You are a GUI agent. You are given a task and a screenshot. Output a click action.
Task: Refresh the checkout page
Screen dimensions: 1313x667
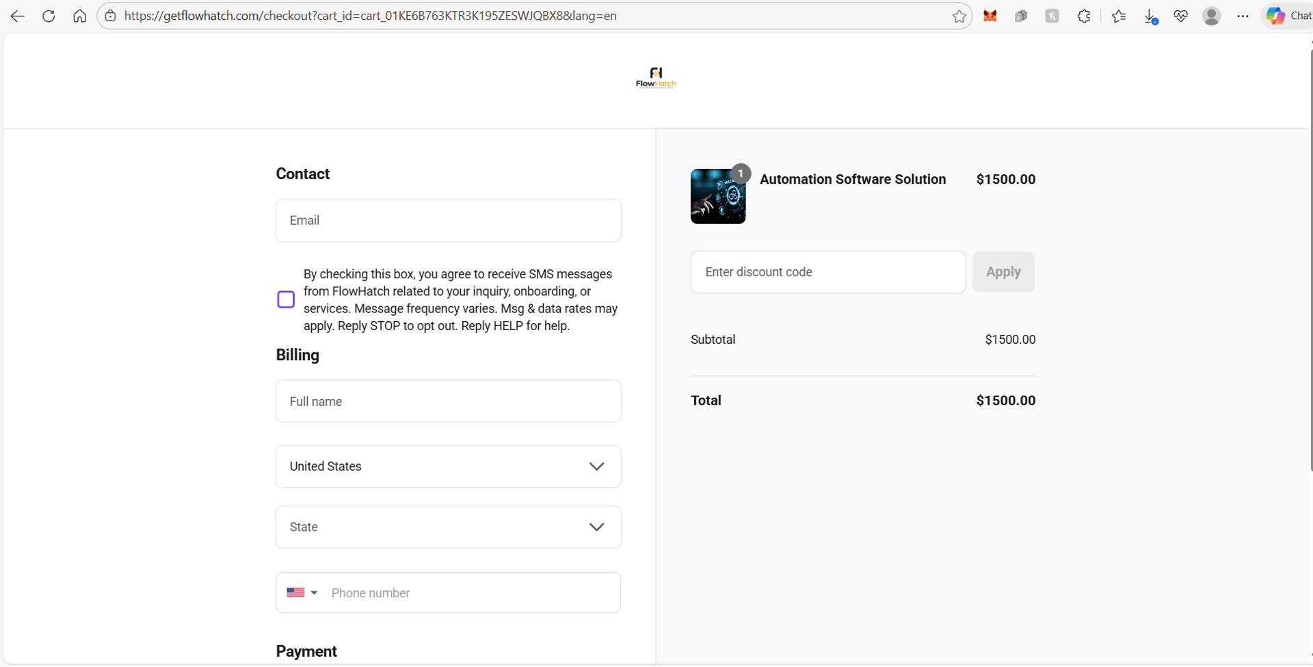[49, 16]
